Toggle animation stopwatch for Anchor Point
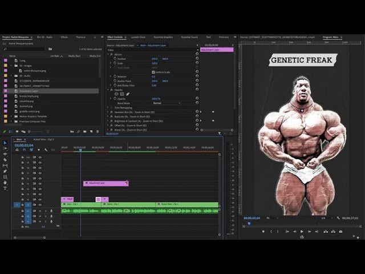Screen dimensions: 365x274 (x=115, y=80)
